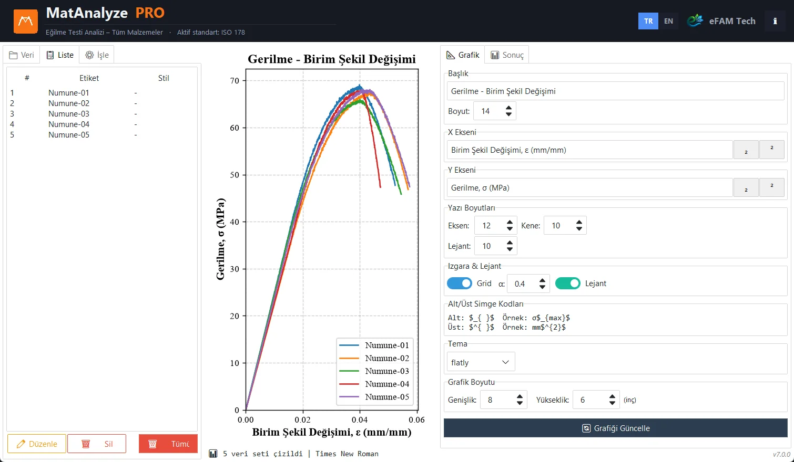Turn off the Lejant switch
Screen dimensions: 794x462
(x=568, y=283)
